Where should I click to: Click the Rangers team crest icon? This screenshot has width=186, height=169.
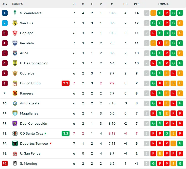pyautogui.click(x=15, y=93)
